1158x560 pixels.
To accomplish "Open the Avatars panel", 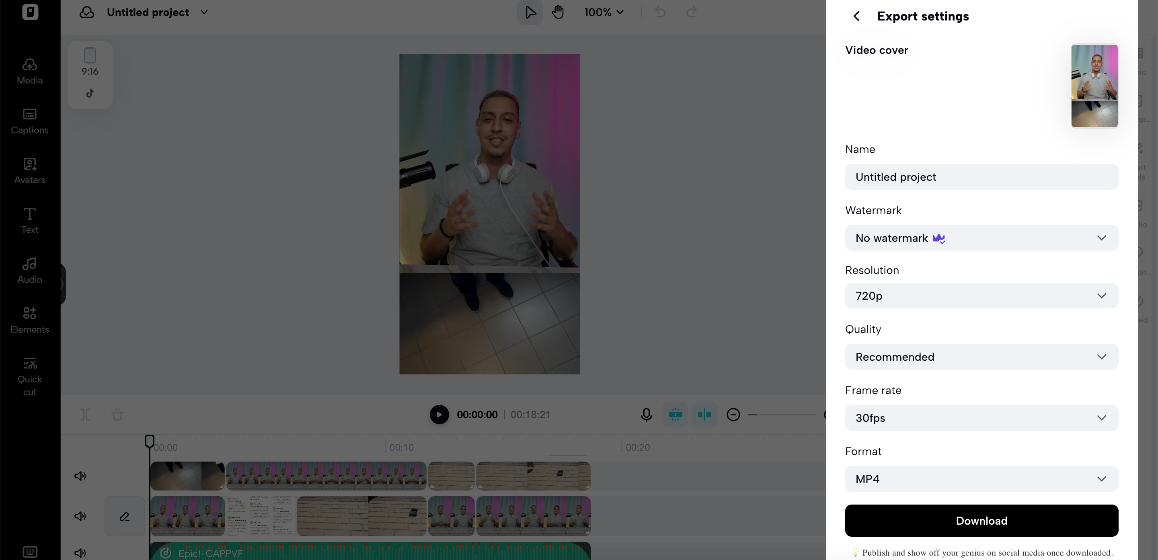I will [30, 171].
